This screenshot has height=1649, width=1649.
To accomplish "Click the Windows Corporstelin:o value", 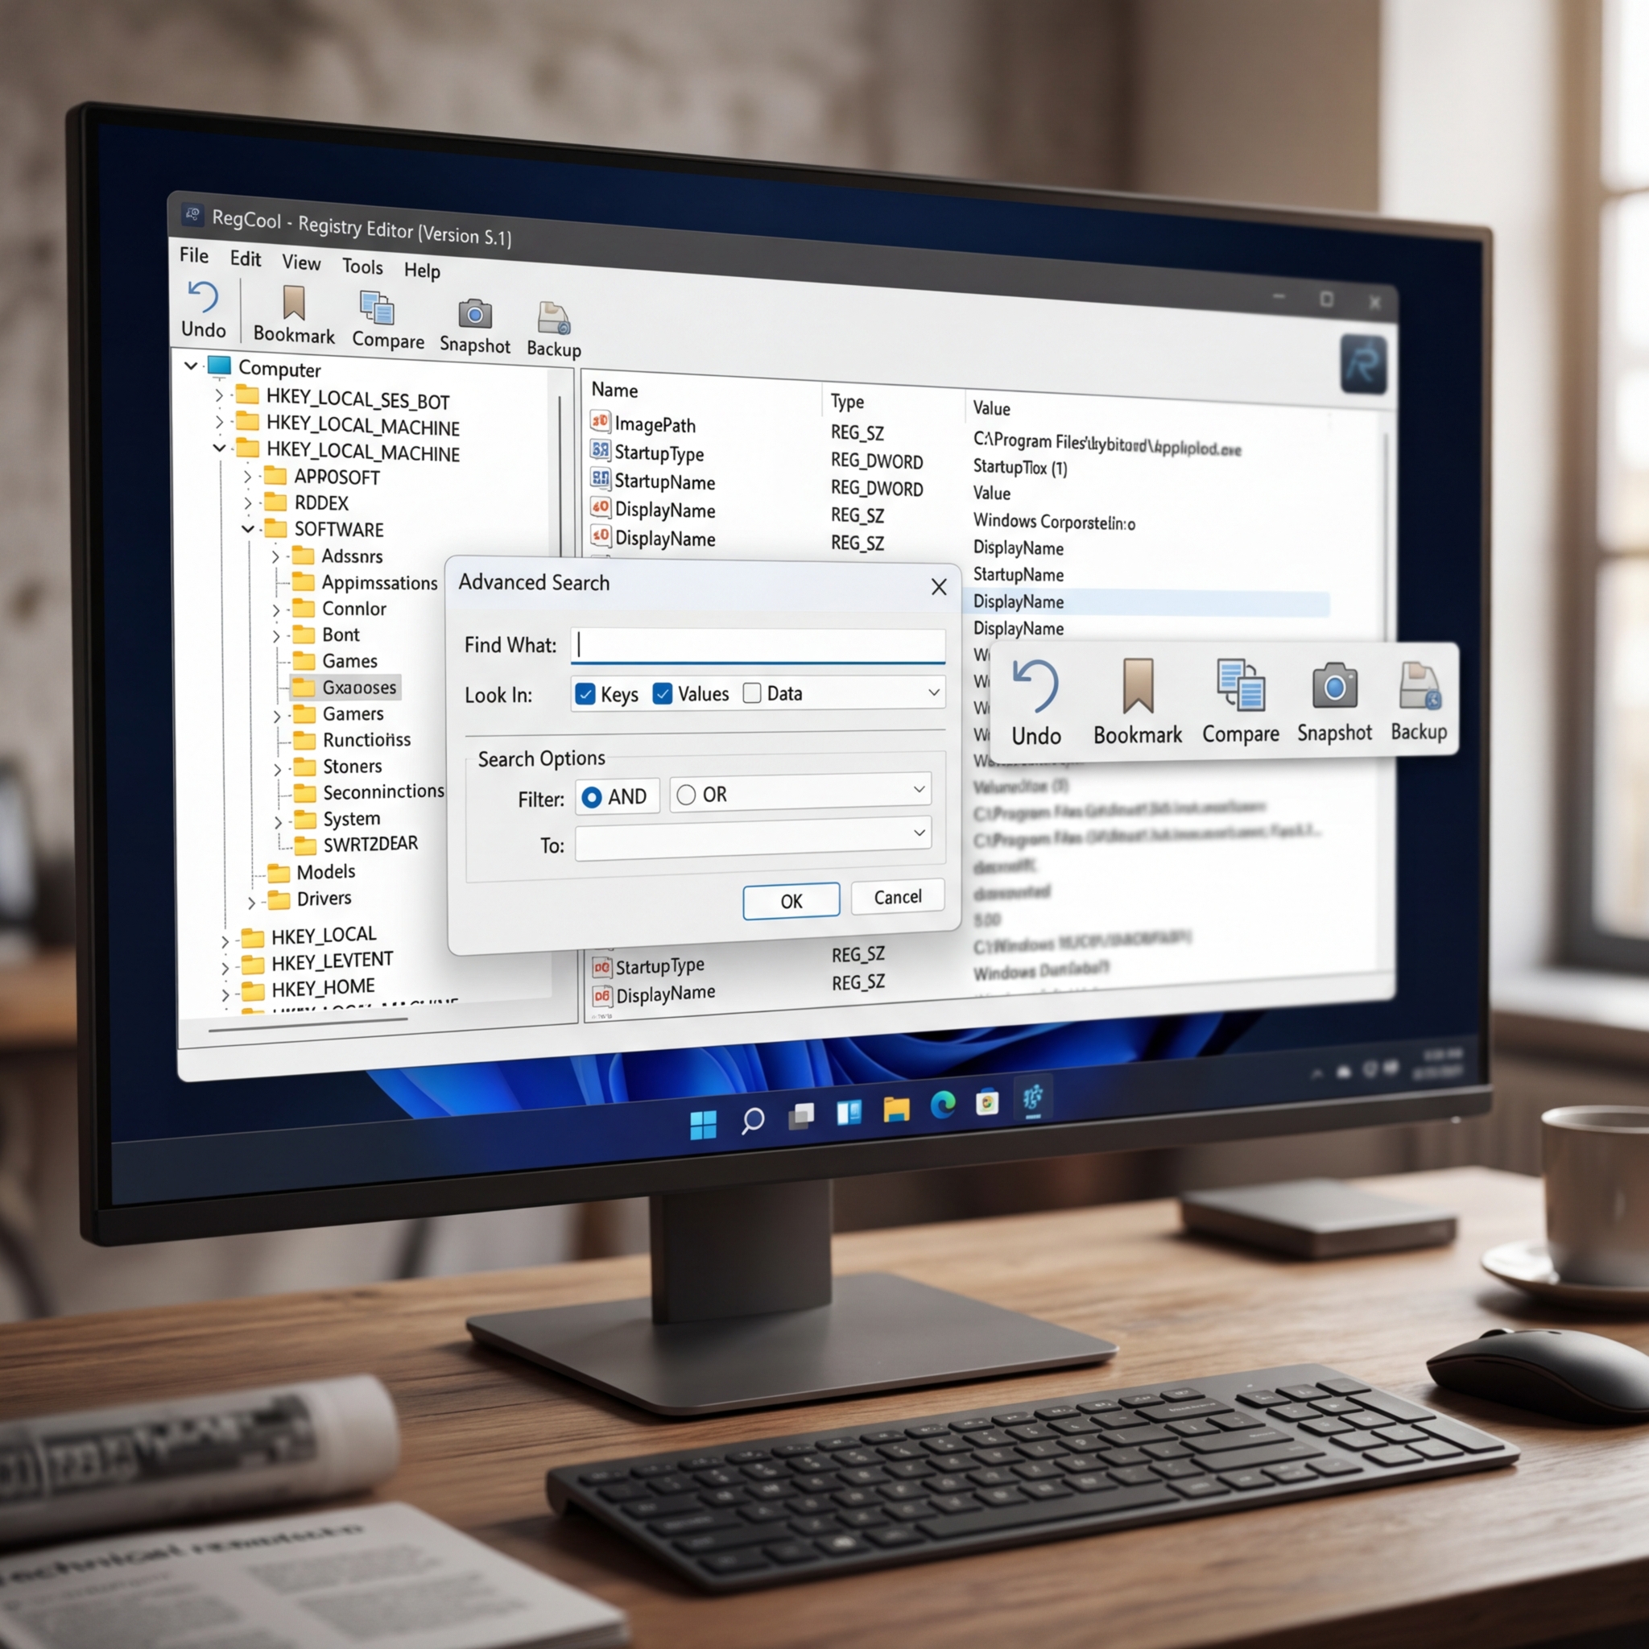I will coord(1054,522).
